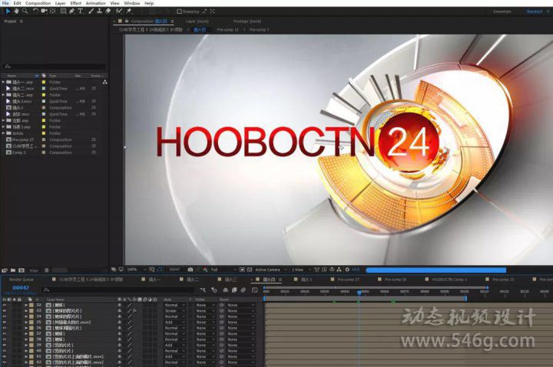553x367 pixels.
Task: Select the Zoom magnifier tool
Action: point(25,11)
